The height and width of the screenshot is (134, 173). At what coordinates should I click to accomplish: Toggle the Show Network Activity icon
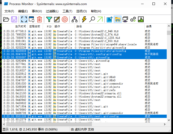pos(125,19)
